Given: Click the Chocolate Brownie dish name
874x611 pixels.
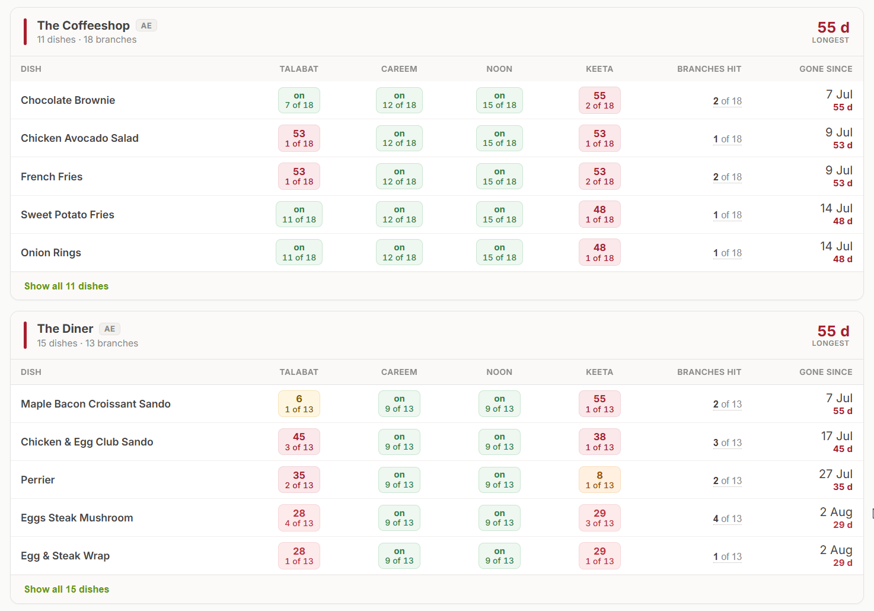Looking at the screenshot, I should pos(68,100).
